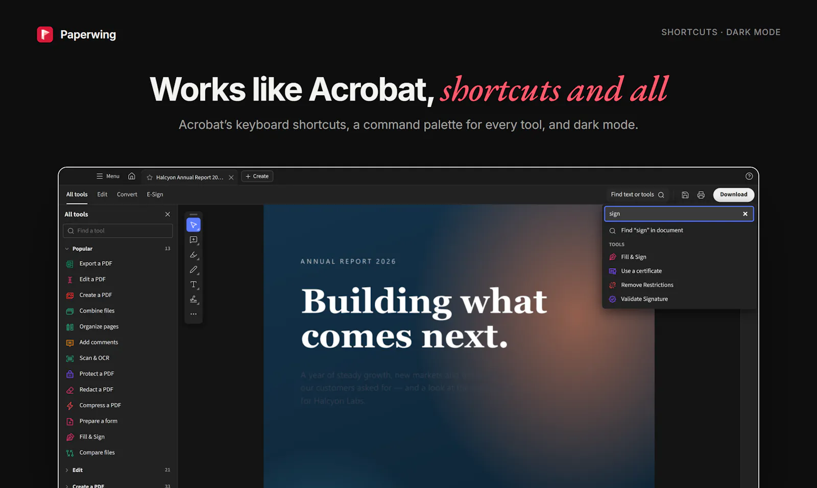Switch to the All tools tab

pos(77,194)
